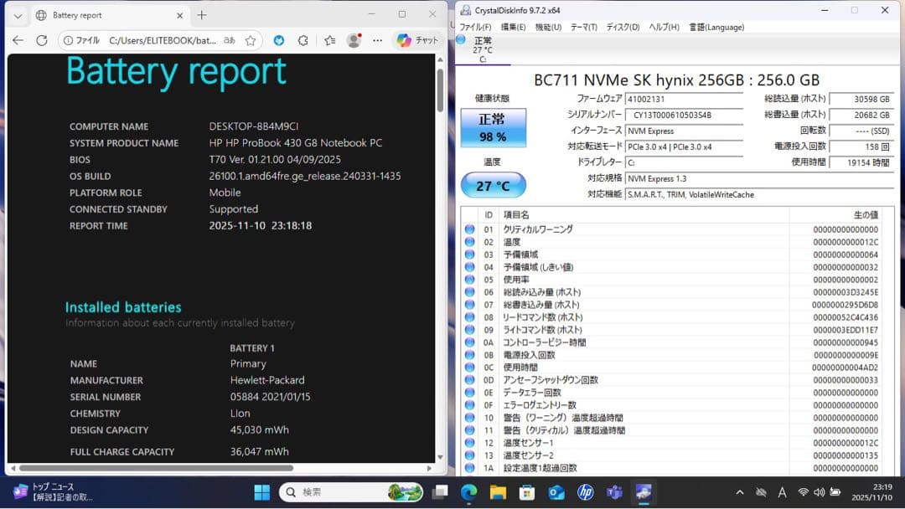Open the テーマ(T) menu in CrystalDiskInfo
The width and height of the screenshot is (905, 509).
(584, 26)
